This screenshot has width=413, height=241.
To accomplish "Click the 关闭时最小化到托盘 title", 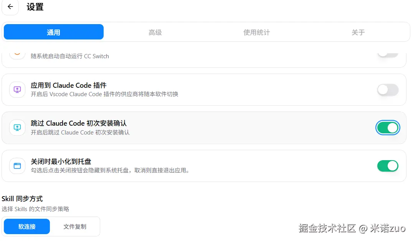I will click(61, 161).
